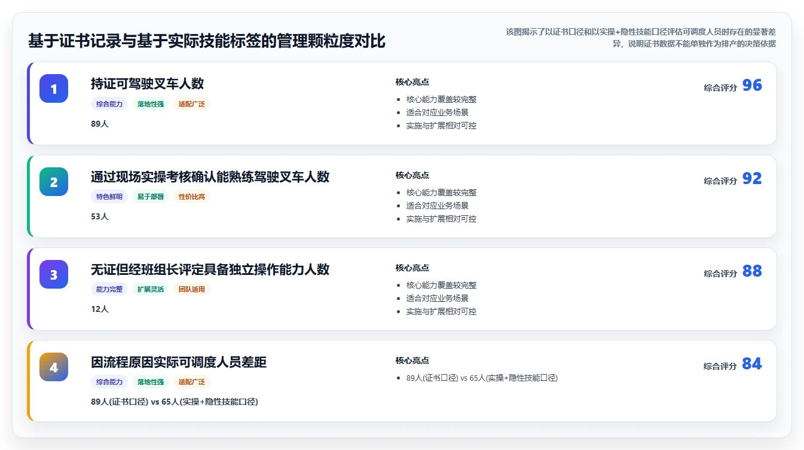Click the 易于部署 tag
This screenshot has width=804, height=450.
tap(151, 197)
